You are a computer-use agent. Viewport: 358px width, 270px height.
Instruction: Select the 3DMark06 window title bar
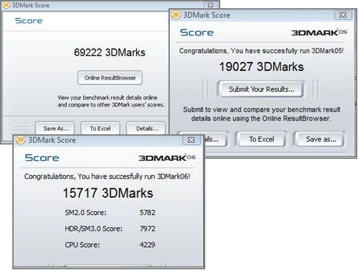click(103, 140)
